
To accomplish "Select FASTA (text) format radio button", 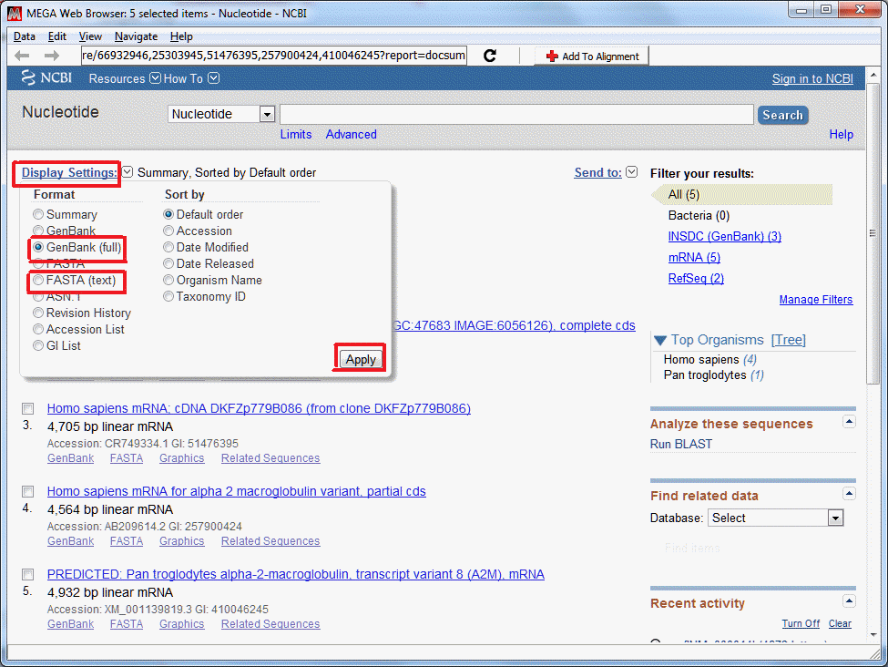I will (x=38, y=280).
